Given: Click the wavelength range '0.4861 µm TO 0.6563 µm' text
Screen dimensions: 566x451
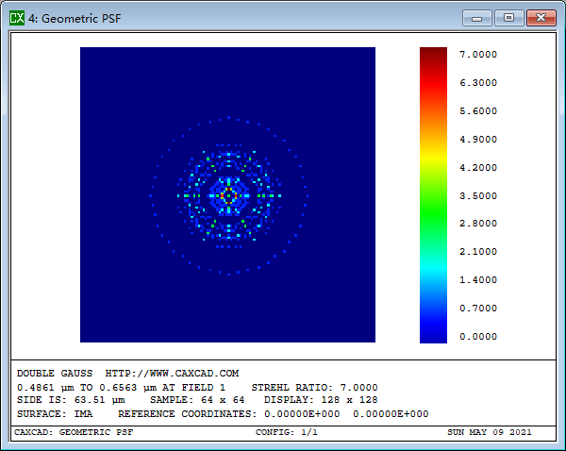Looking at the screenshot, I should pyautogui.click(x=90, y=388).
